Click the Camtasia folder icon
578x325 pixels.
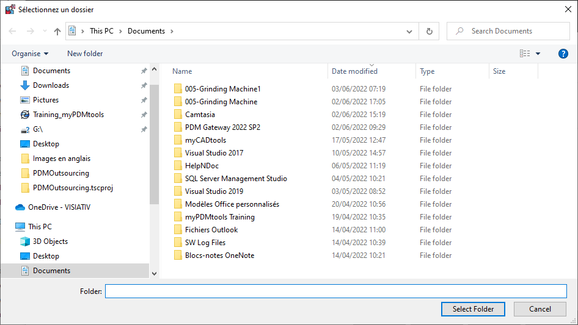pos(178,115)
